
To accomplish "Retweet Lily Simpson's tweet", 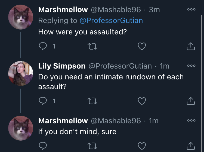I will 92,101.
